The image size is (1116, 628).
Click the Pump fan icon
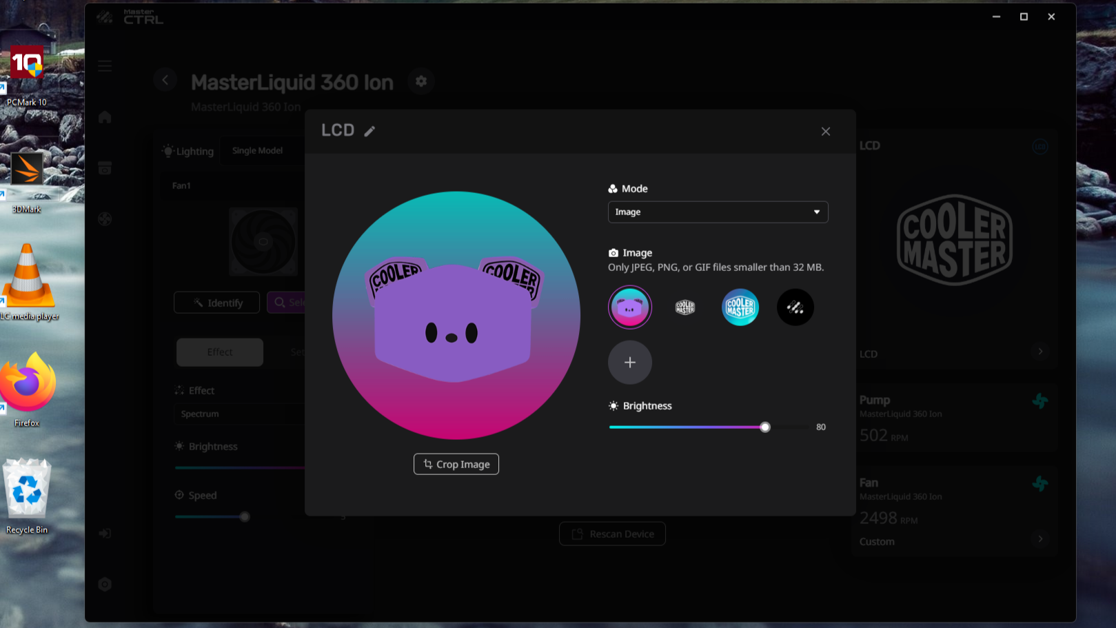tap(1040, 401)
